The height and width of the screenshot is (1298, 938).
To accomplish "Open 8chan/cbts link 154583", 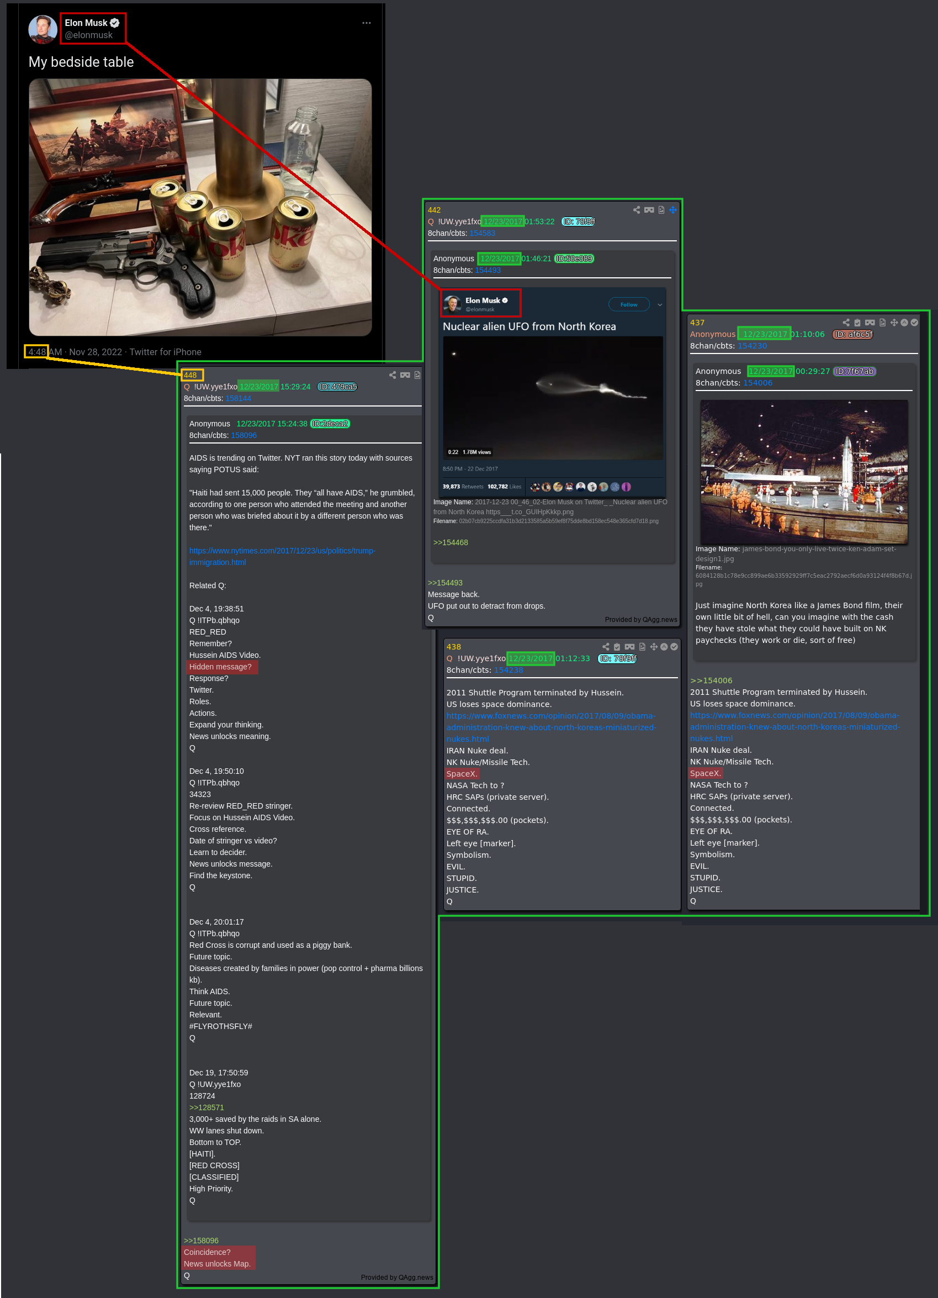I will point(482,233).
